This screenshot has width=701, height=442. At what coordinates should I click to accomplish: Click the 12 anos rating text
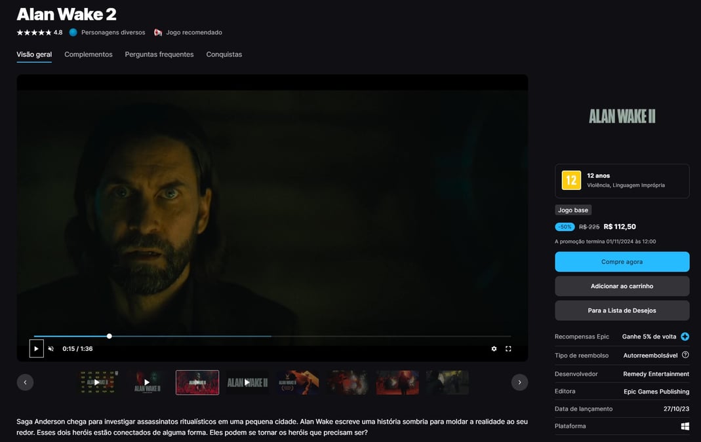click(x=598, y=175)
